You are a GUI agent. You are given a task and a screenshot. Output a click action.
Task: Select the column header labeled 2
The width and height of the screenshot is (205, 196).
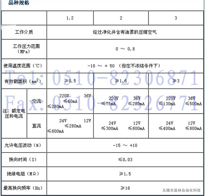point(121,18)
